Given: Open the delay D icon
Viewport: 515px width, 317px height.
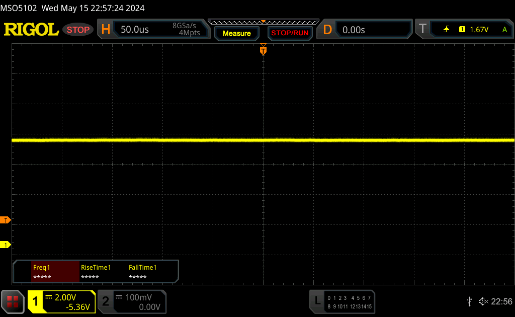Looking at the screenshot, I should coord(327,30).
